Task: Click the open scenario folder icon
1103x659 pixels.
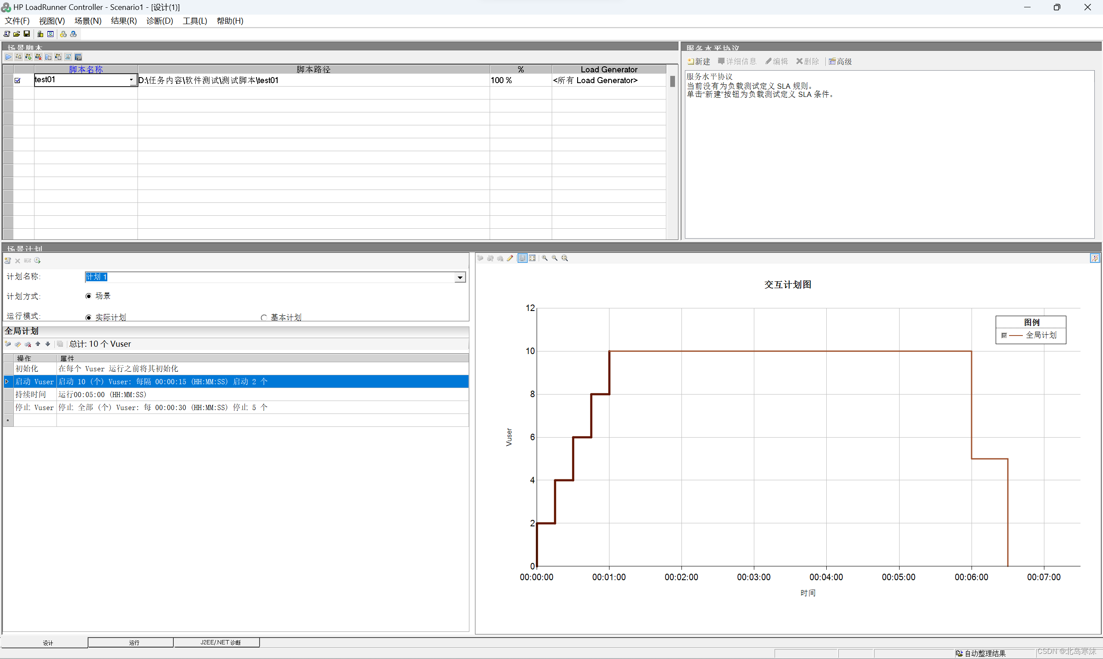Action: 16,34
